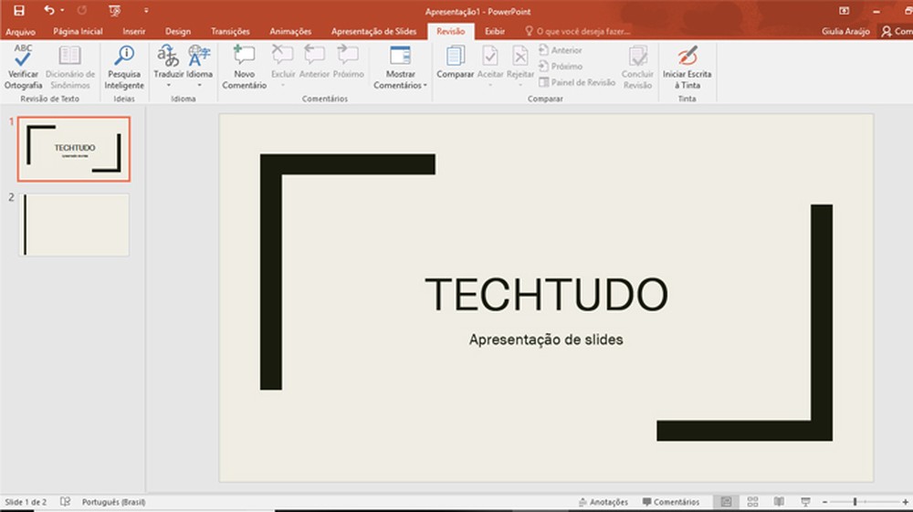Customize the Quick Access Toolbar dropdown

click(146, 10)
